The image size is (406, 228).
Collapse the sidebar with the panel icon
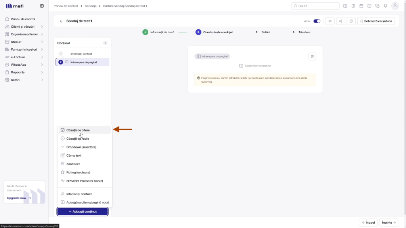(42, 6)
